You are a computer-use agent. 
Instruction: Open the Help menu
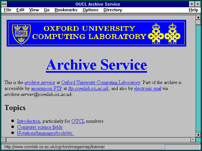(193, 10)
